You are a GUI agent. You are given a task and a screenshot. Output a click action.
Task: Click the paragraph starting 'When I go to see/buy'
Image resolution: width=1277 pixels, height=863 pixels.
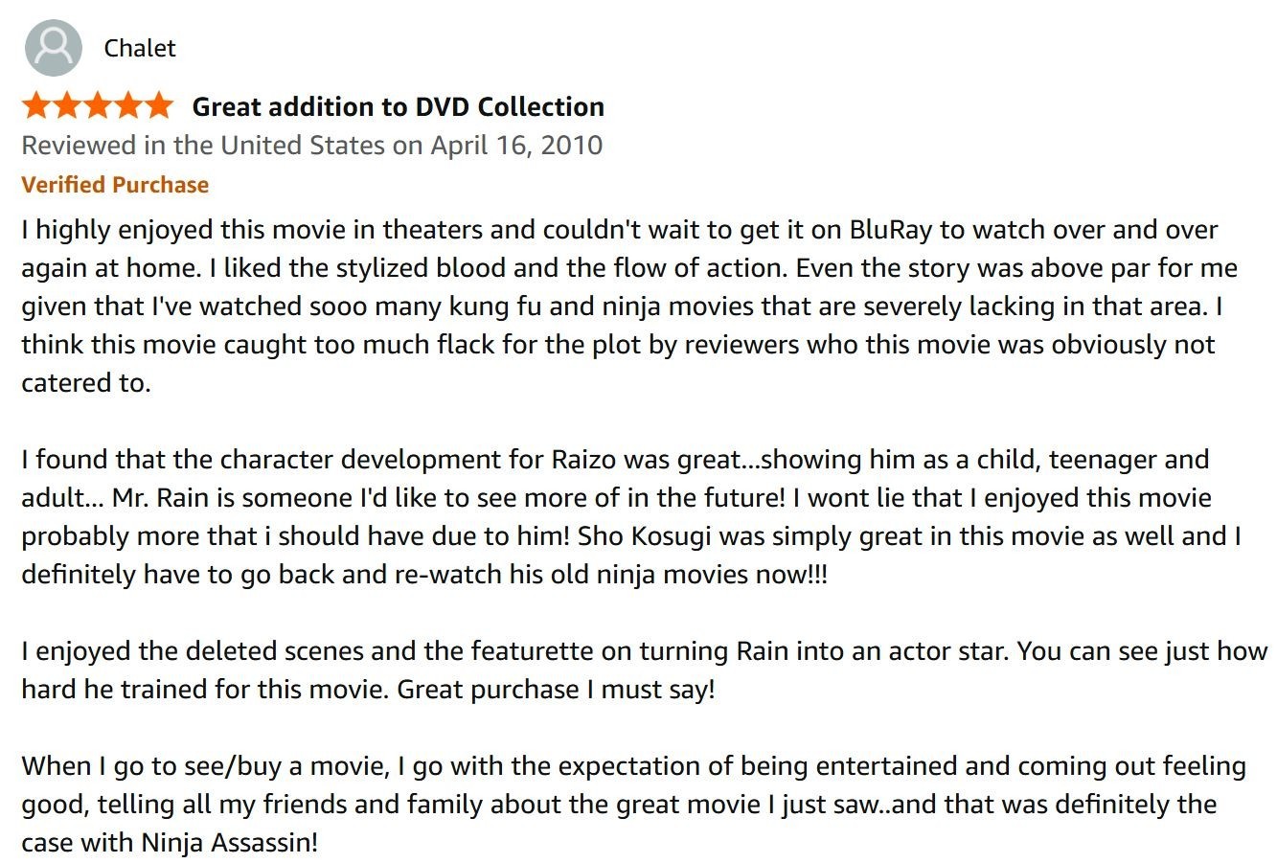633,805
